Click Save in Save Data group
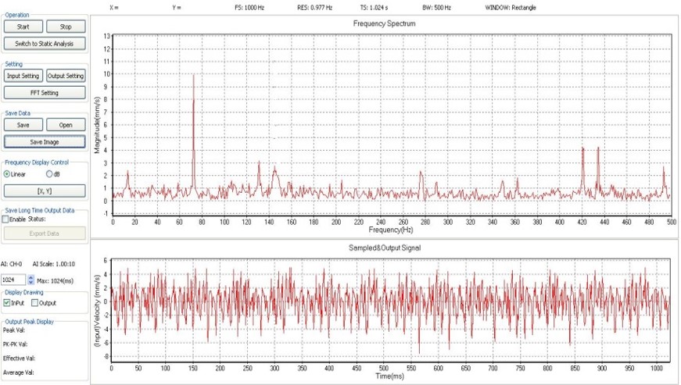Image resolution: width=681 pixels, height=385 pixels. 23,125
